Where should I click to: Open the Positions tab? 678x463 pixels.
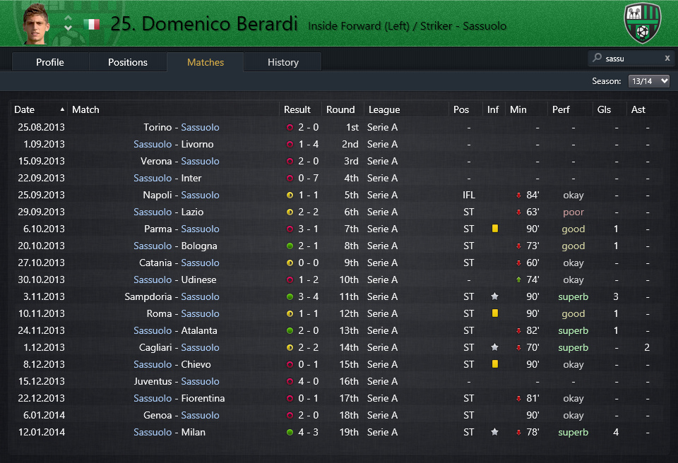point(128,62)
